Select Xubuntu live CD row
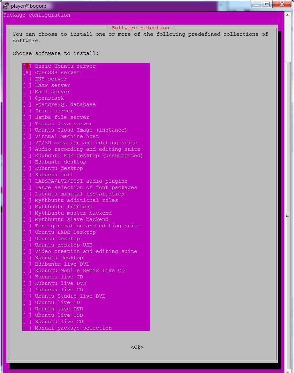Viewport: 294px width, 373px height. pyautogui.click(x=86, y=322)
